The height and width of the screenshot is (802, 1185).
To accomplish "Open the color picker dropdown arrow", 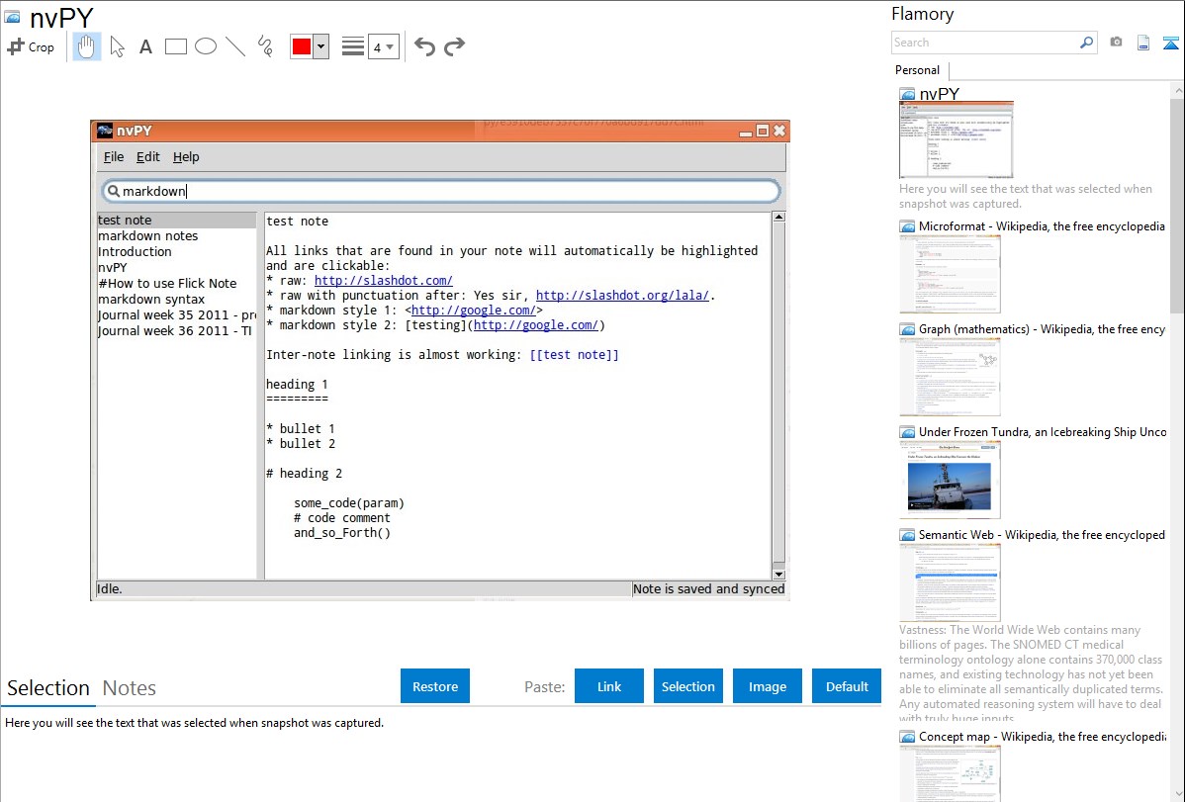I will coord(320,46).
